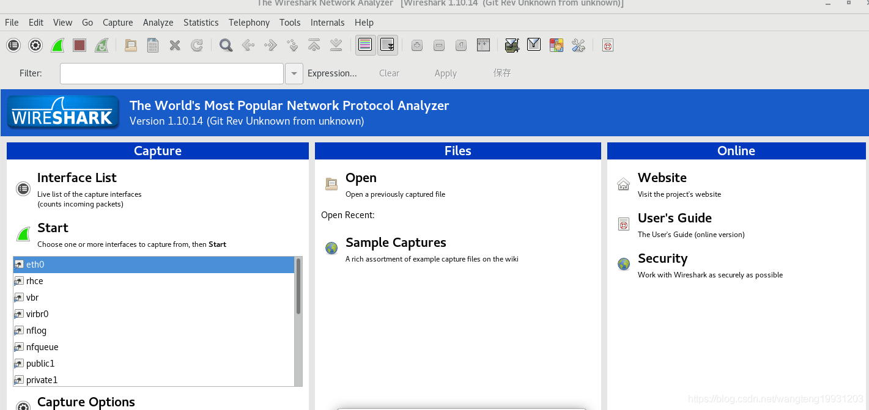
Task: Open the User's Guide online link
Action: (675, 218)
